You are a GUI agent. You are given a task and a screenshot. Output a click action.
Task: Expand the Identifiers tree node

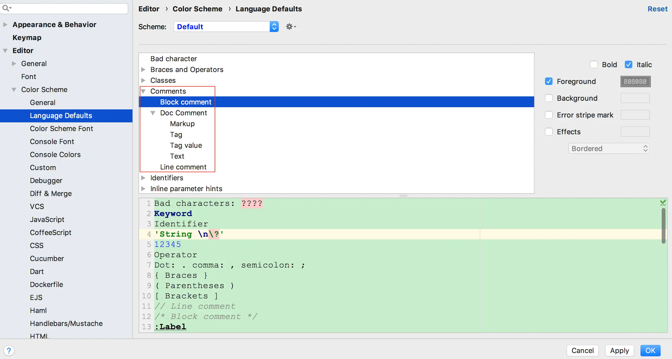click(143, 178)
